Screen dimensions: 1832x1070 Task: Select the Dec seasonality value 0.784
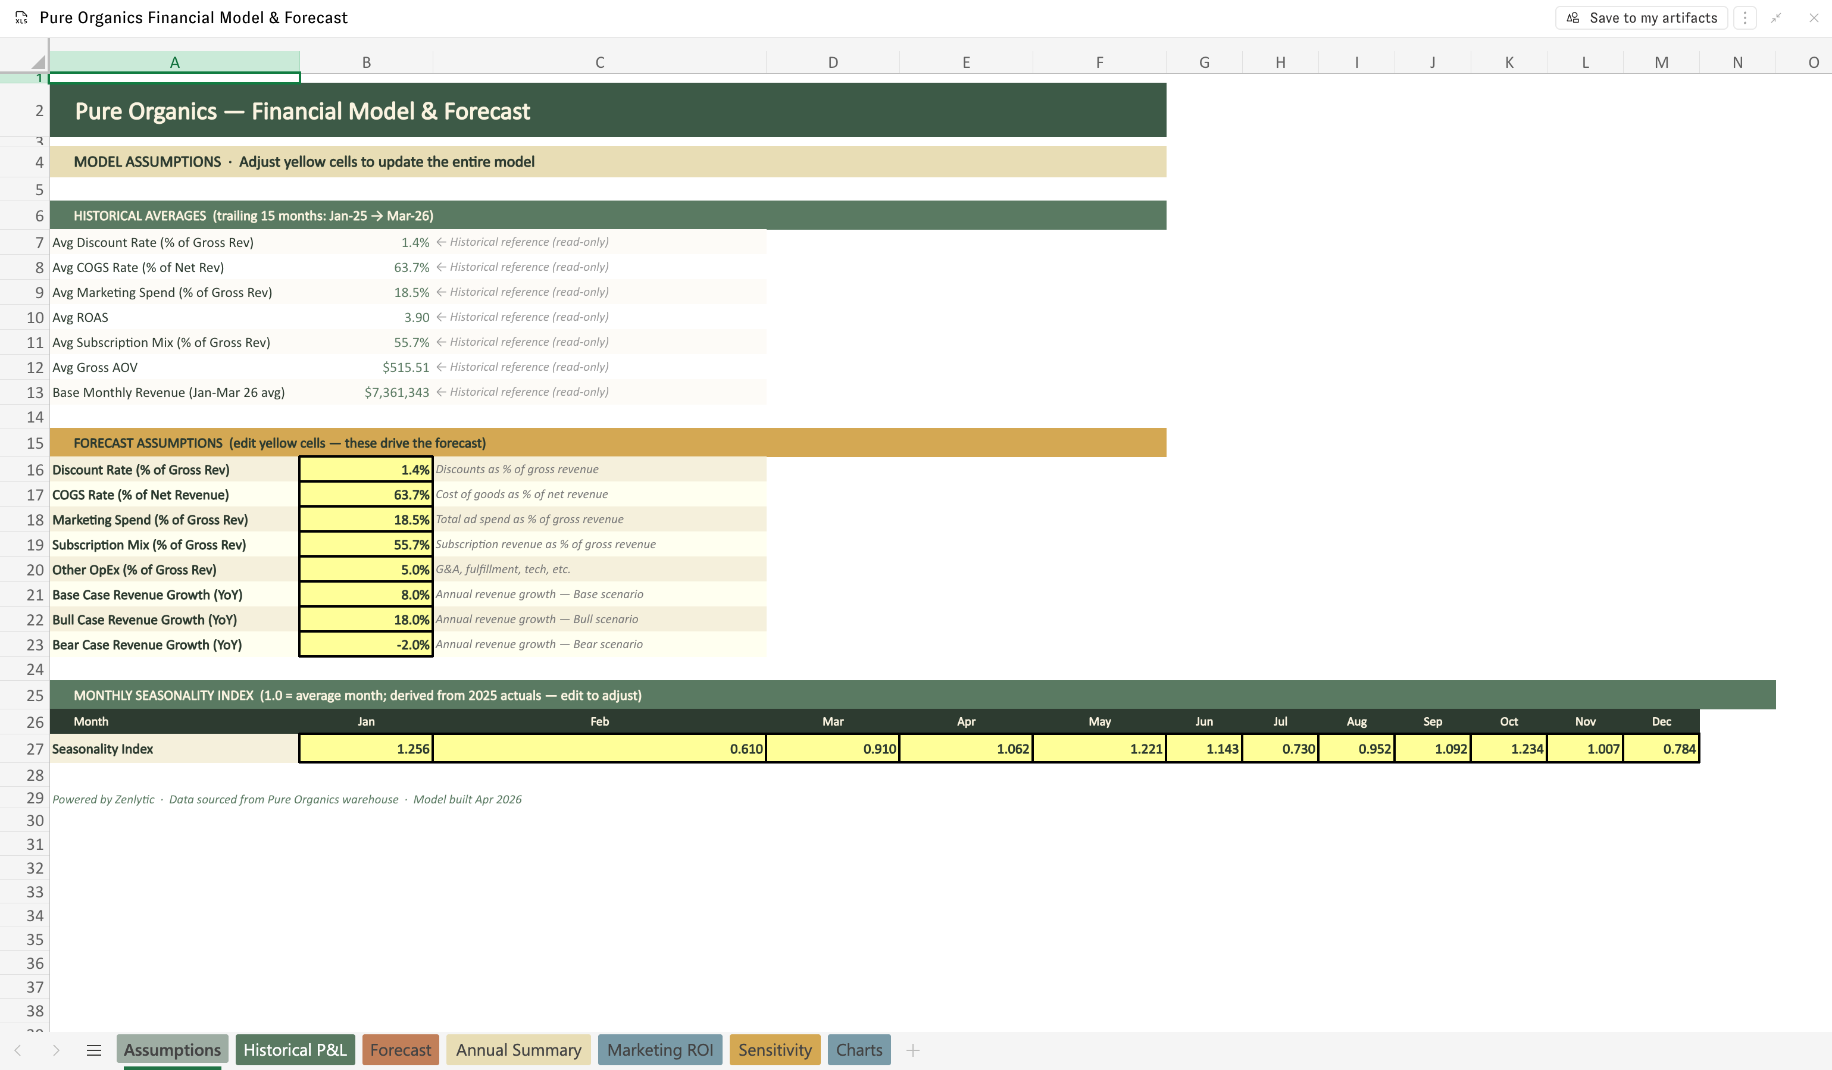[x=1662, y=749]
